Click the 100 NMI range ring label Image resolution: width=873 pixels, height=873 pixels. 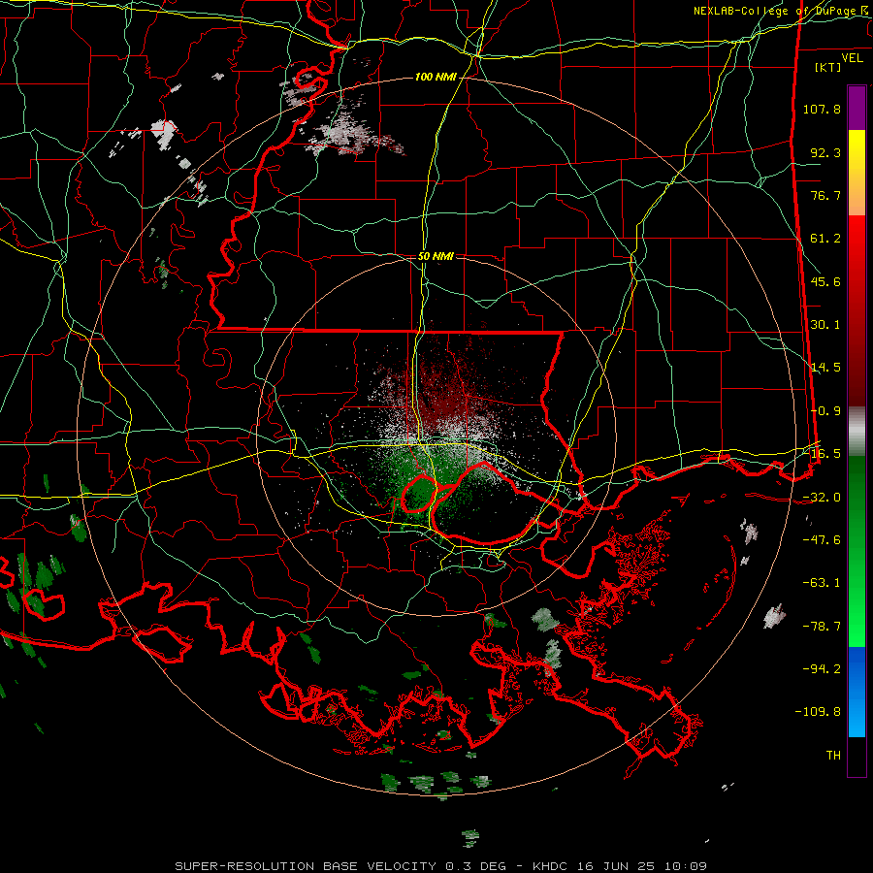[x=436, y=77]
